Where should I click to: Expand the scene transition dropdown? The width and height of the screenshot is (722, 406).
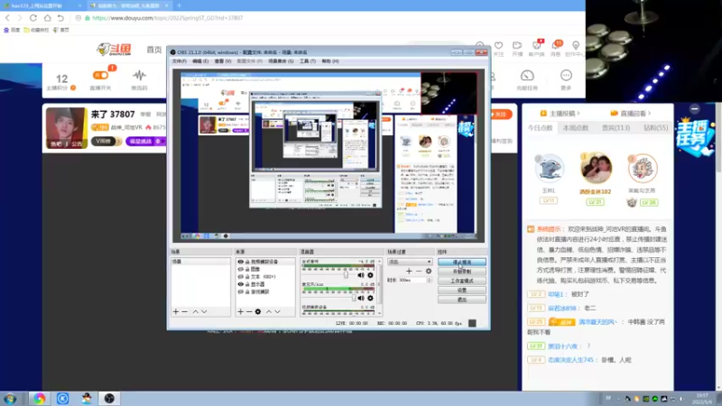(410, 262)
